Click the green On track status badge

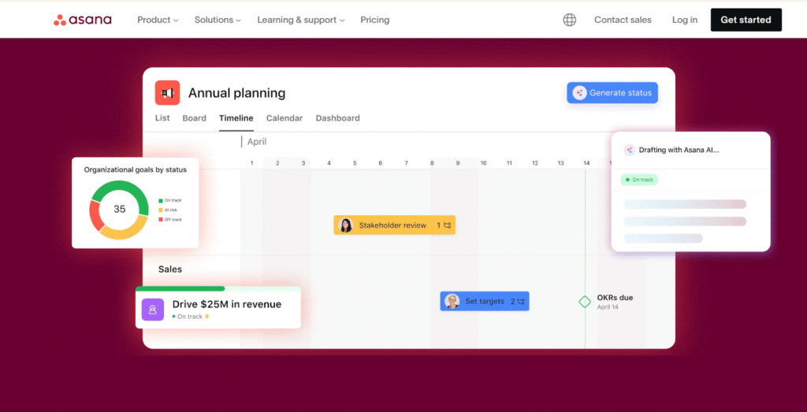tap(638, 180)
